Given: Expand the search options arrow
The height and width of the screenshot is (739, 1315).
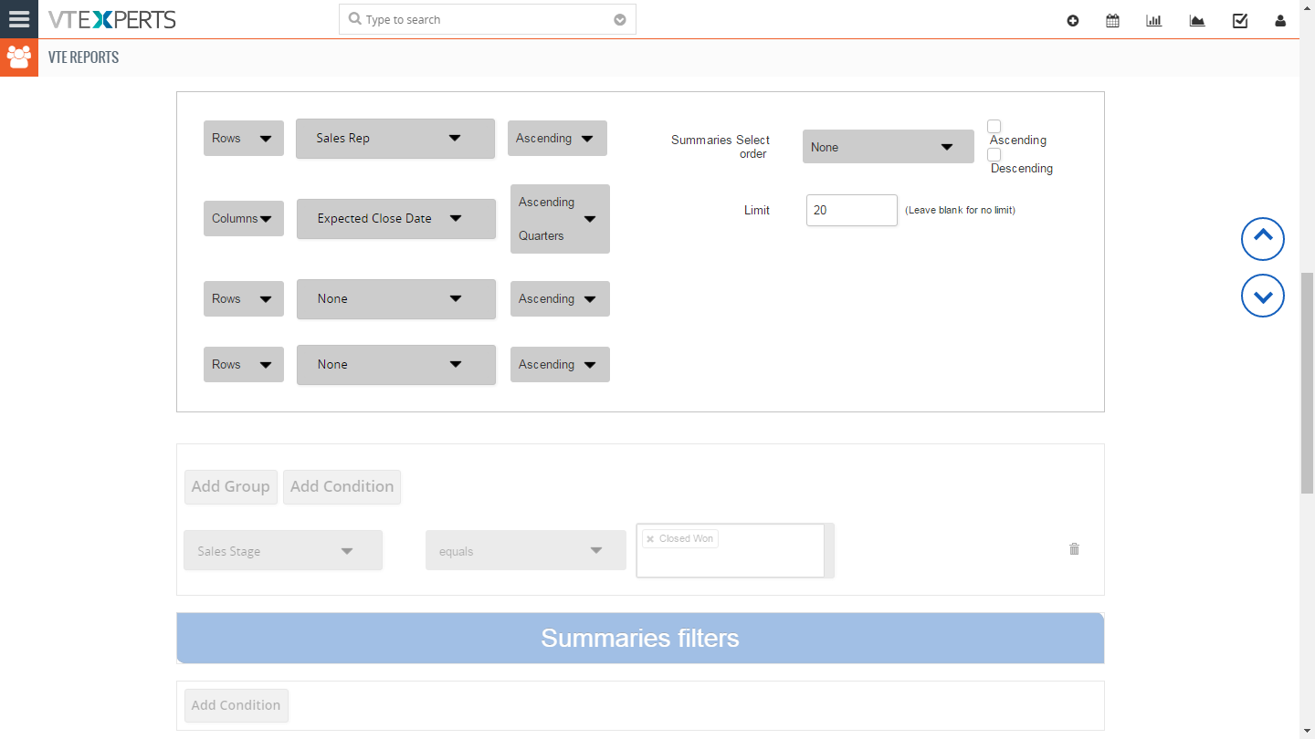Looking at the screenshot, I should [x=620, y=20].
